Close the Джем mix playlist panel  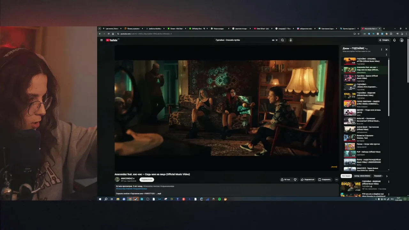(x=386, y=50)
